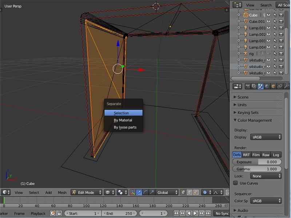The width and height of the screenshot is (291, 218).
Task: Jump to the end frame of timeline
Action: click(208, 213)
